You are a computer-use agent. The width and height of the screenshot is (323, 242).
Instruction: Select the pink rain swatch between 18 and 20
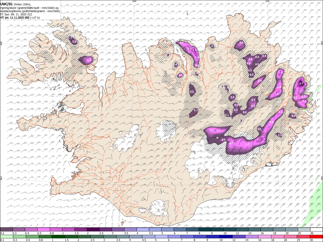tap(278, 237)
